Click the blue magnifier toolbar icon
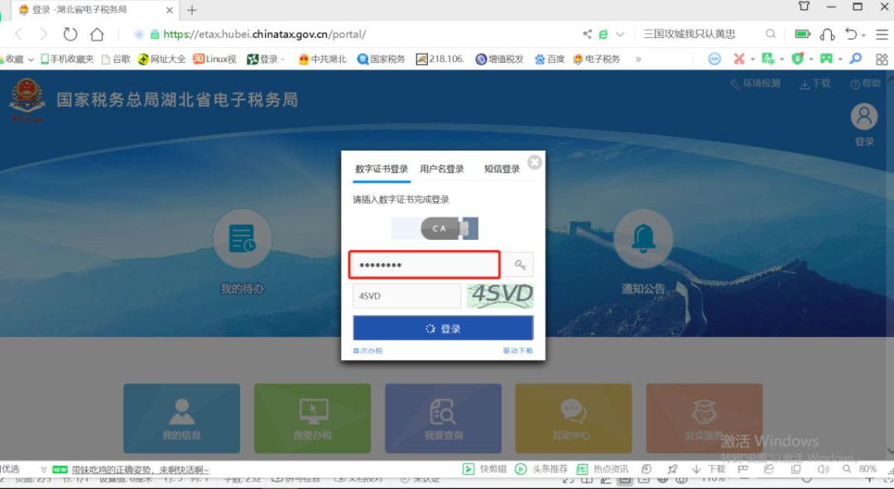 click(855, 59)
